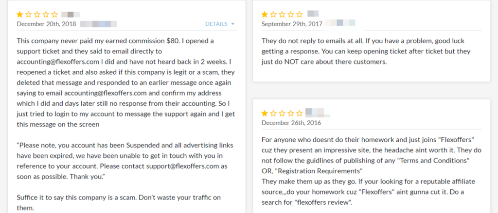Expand the DETAILS dropdown arrow
The height and width of the screenshot is (213, 498).
pyautogui.click(x=233, y=24)
